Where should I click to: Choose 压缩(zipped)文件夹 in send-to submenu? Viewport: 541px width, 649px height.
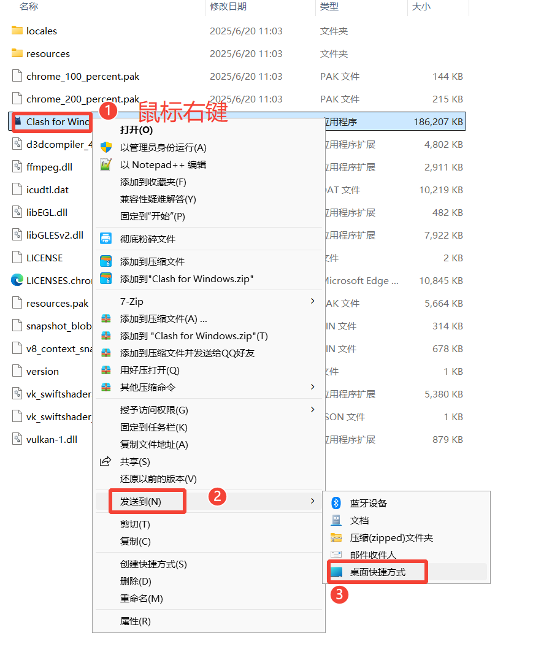coord(391,537)
